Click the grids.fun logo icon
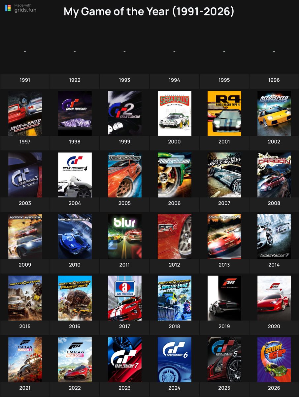 pyautogui.click(x=8, y=8)
